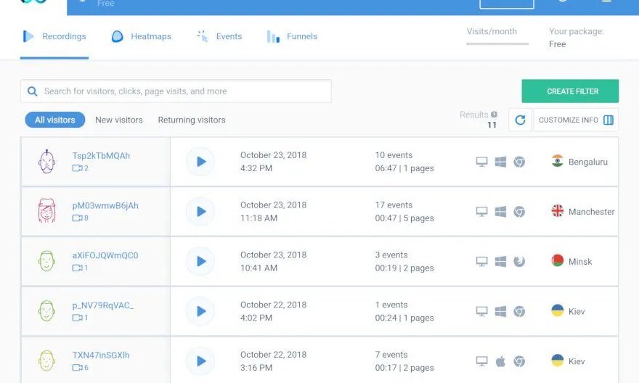The width and height of the screenshot is (639, 383).
Task: Select the All visitors filter
Action: point(55,120)
